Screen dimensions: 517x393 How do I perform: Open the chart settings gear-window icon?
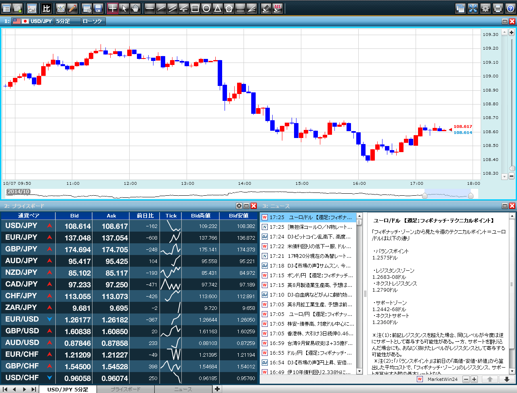pyautogui.click(x=86, y=8)
